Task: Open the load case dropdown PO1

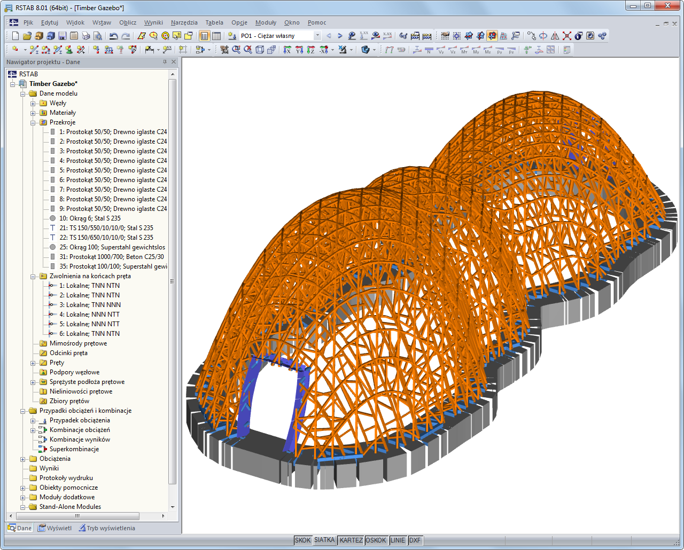Action: pos(317,36)
